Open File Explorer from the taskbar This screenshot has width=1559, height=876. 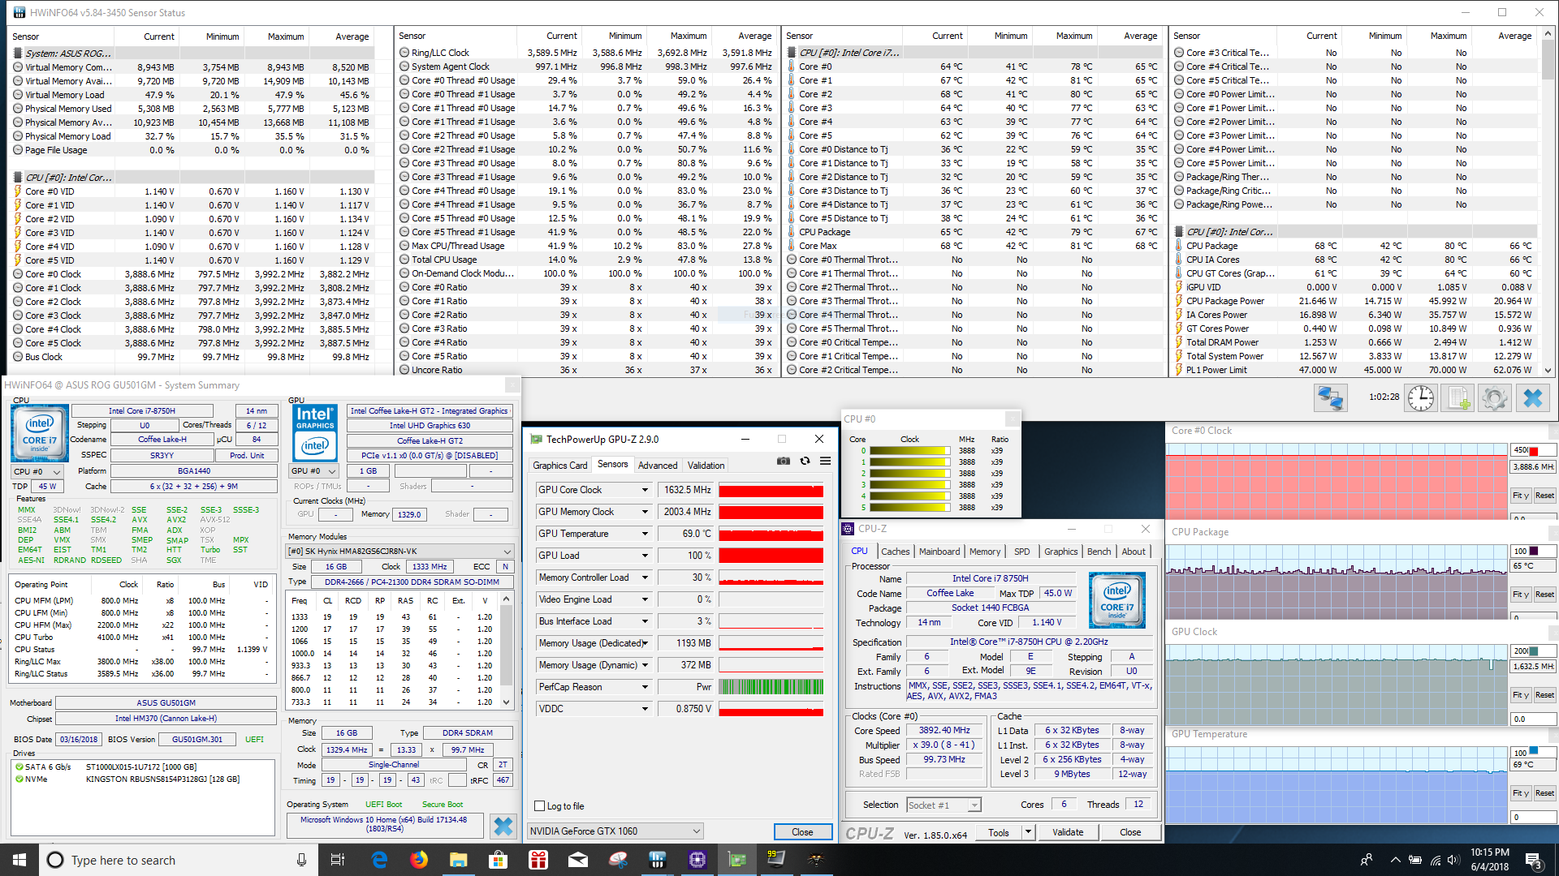(x=458, y=860)
